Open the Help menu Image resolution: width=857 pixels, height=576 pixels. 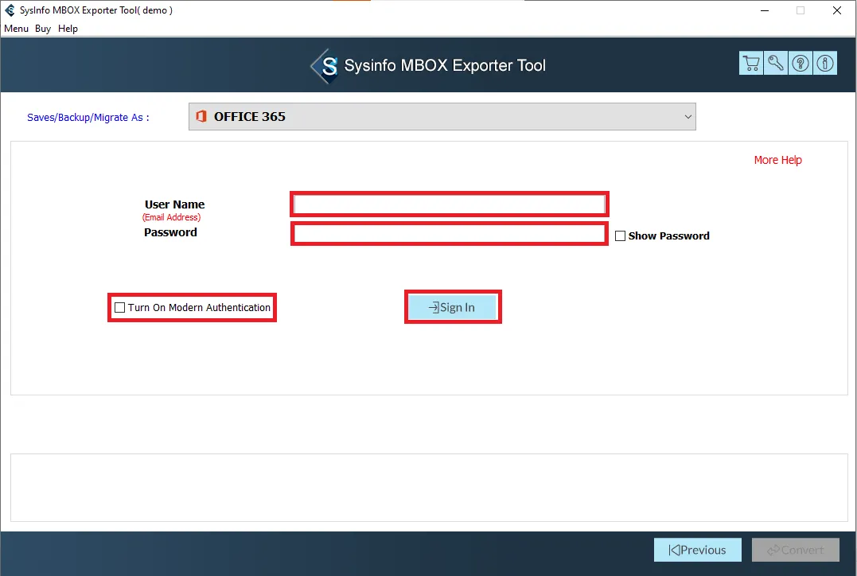click(68, 29)
